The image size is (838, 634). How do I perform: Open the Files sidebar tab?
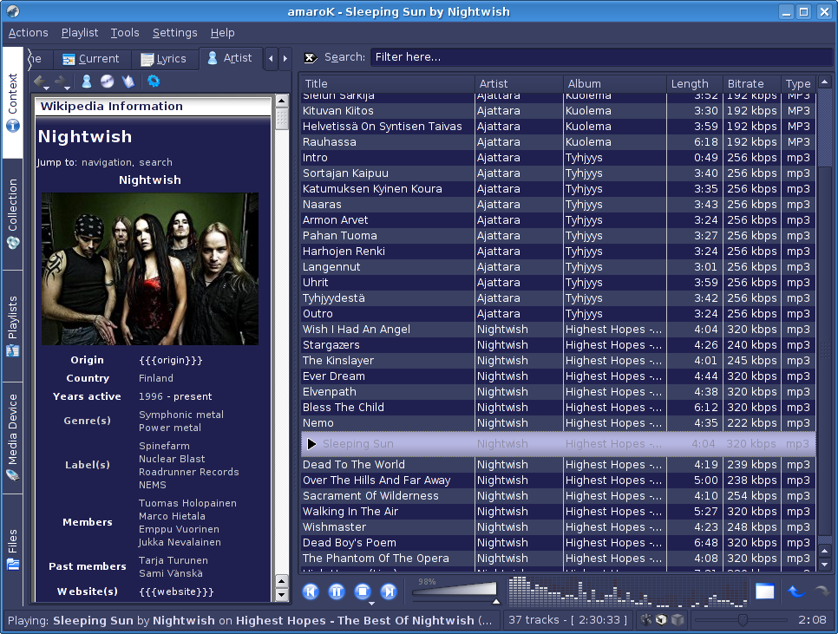(x=12, y=550)
